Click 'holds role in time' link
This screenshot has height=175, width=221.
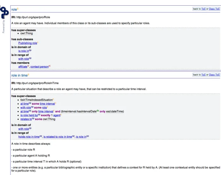[29, 137]
